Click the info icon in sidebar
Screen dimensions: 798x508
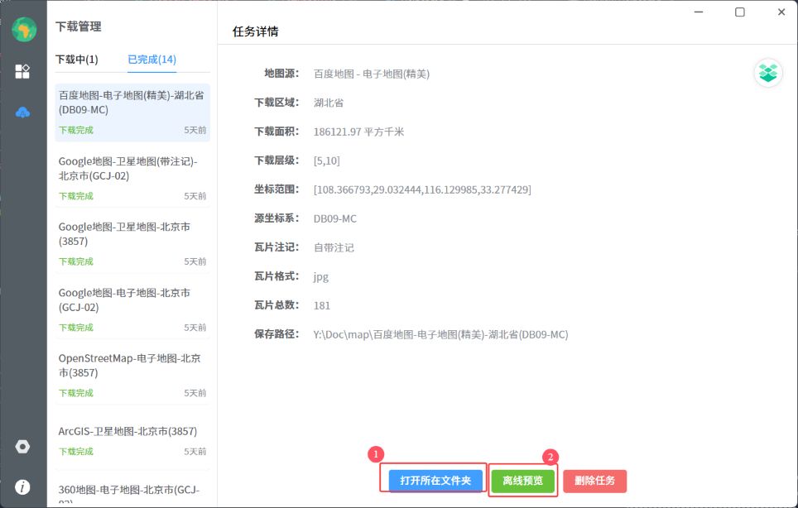point(22,487)
